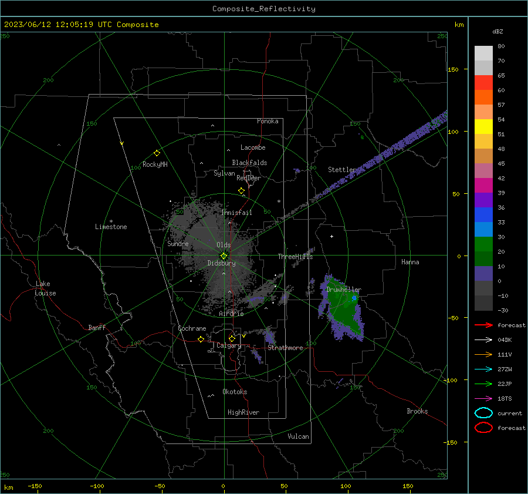The width and height of the screenshot is (528, 494).
Task: Click the Sylvan label
Action: tap(224, 173)
